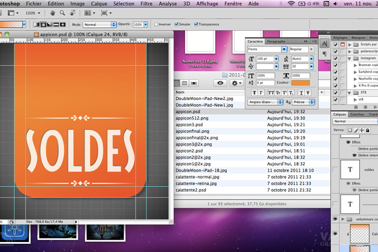
Task: Open the Fiesta font family dropdown
Action: (284, 49)
